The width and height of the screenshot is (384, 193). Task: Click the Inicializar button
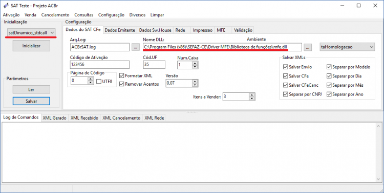coord(31,46)
